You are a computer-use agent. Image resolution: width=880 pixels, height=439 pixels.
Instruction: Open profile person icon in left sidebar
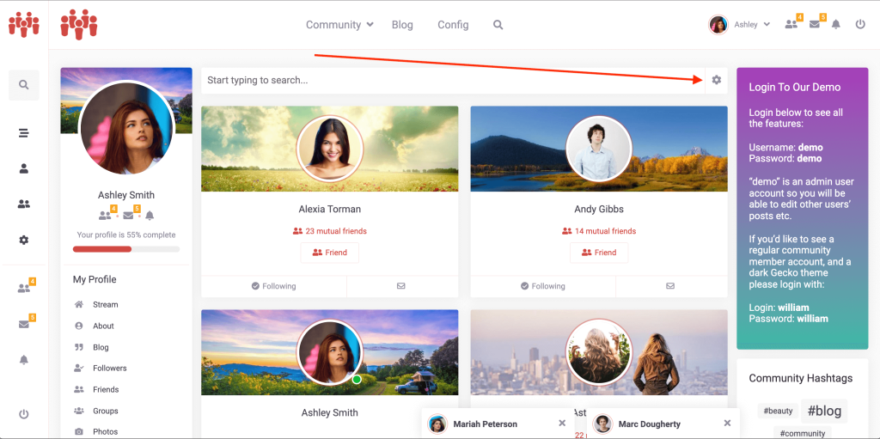[x=23, y=168]
